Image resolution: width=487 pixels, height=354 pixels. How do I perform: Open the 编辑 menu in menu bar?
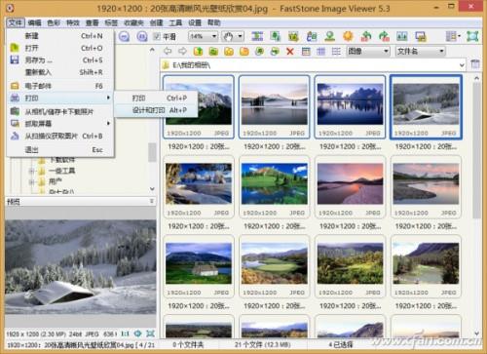pyautogui.click(x=34, y=22)
